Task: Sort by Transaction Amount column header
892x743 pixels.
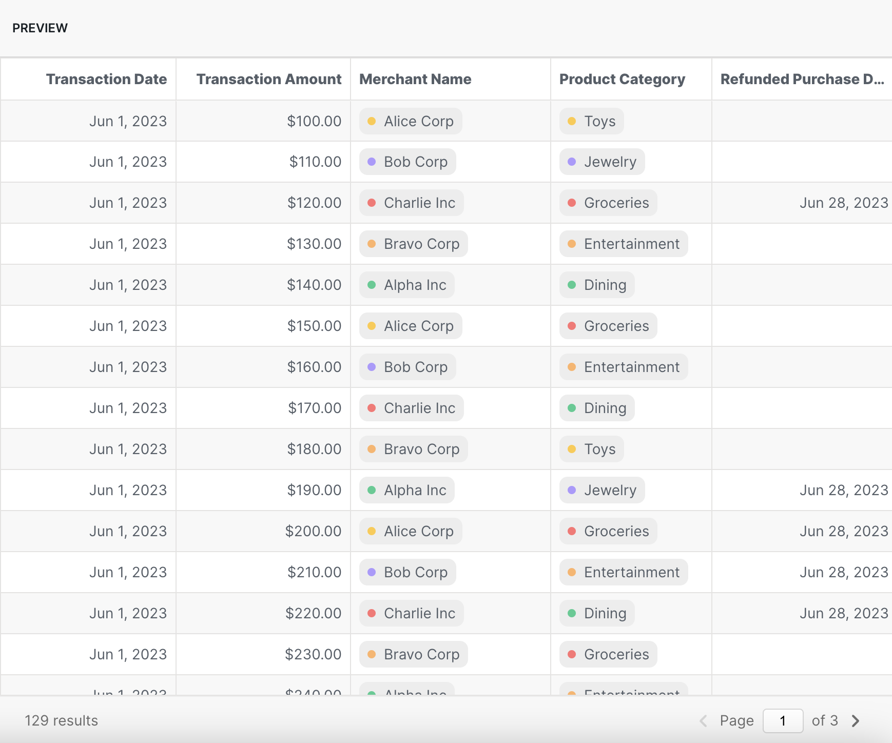Action: 268,79
